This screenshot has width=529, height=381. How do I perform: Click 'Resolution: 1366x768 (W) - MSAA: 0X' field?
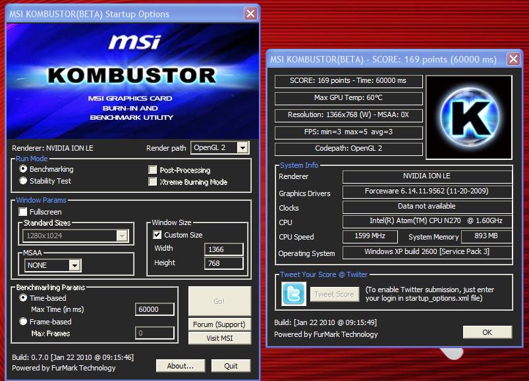[348, 115]
